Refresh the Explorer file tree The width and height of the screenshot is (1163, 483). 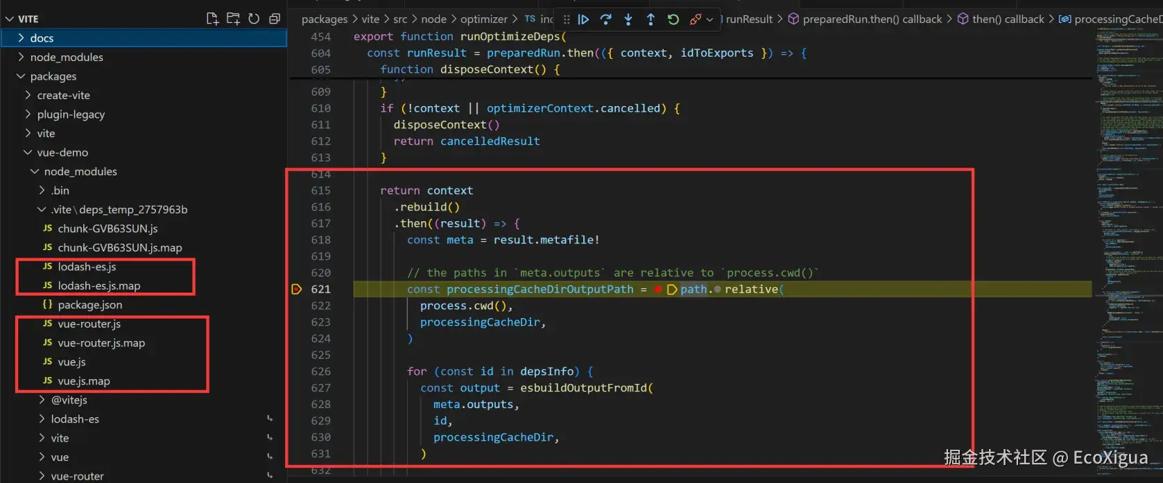(x=254, y=19)
